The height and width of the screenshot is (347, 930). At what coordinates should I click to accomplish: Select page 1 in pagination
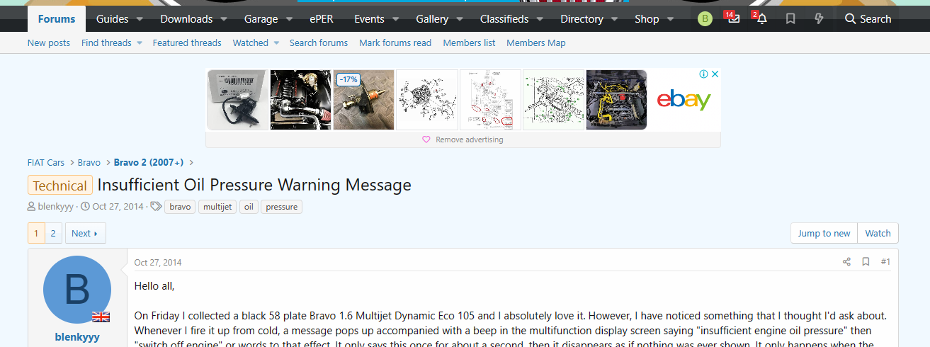point(36,233)
